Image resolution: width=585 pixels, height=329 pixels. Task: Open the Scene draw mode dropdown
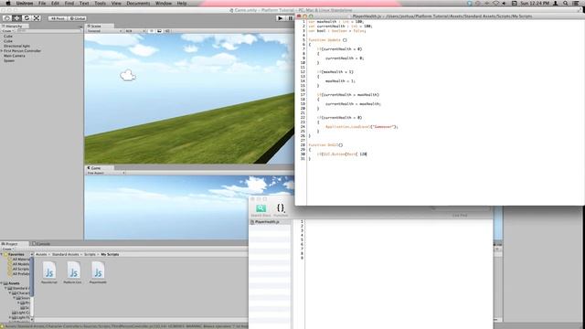[104, 31]
